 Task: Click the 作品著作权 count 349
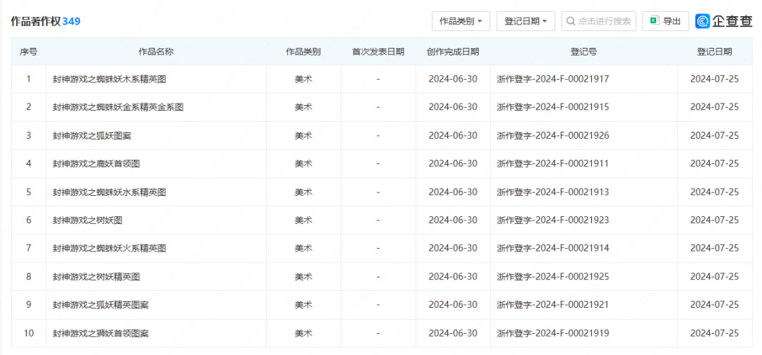(71, 21)
